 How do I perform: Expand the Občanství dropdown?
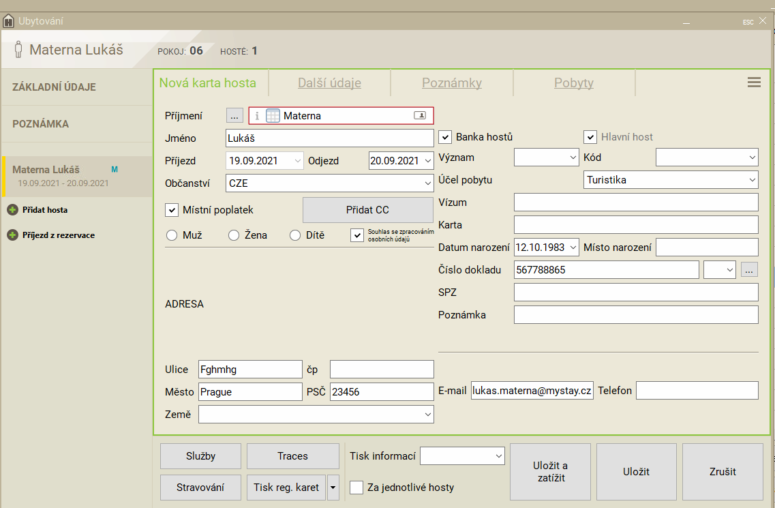pyautogui.click(x=329, y=183)
